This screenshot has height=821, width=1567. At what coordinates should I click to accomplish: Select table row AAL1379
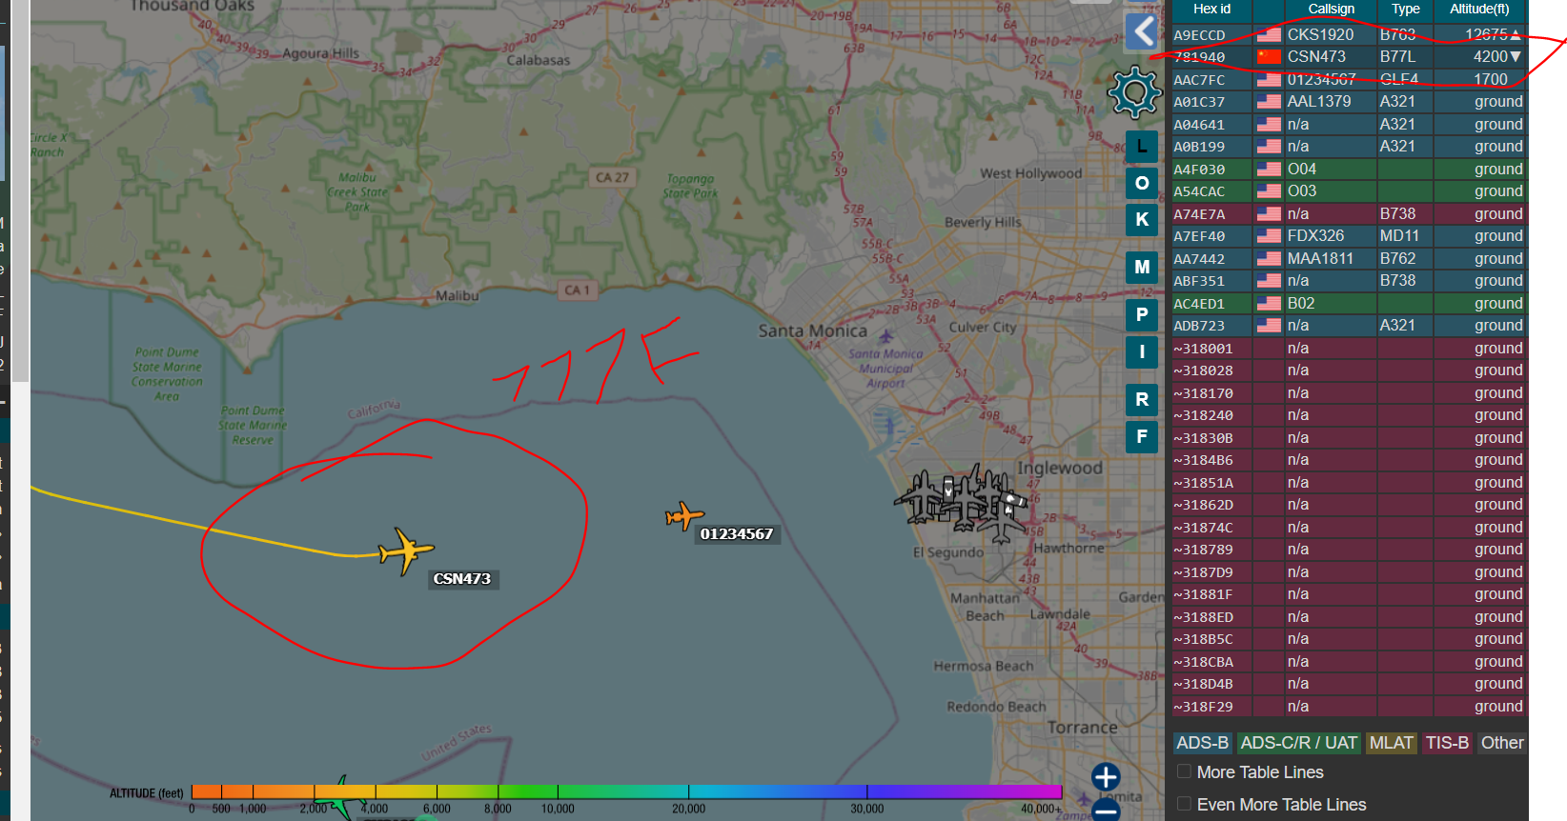[x=1349, y=102]
